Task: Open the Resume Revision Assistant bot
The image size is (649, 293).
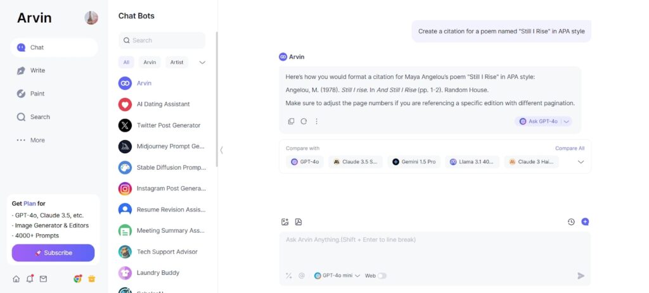Action: (x=162, y=209)
